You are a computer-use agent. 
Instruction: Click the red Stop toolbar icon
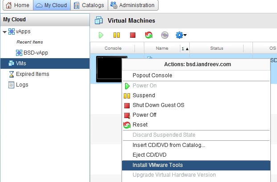pyautogui.click(x=133, y=35)
